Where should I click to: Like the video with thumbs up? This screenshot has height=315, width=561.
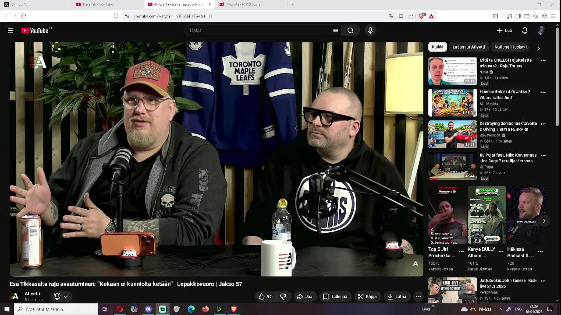pyautogui.click(x=265, y=297)
